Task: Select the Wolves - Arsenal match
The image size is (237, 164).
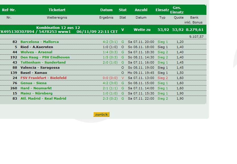Action: 36,52
